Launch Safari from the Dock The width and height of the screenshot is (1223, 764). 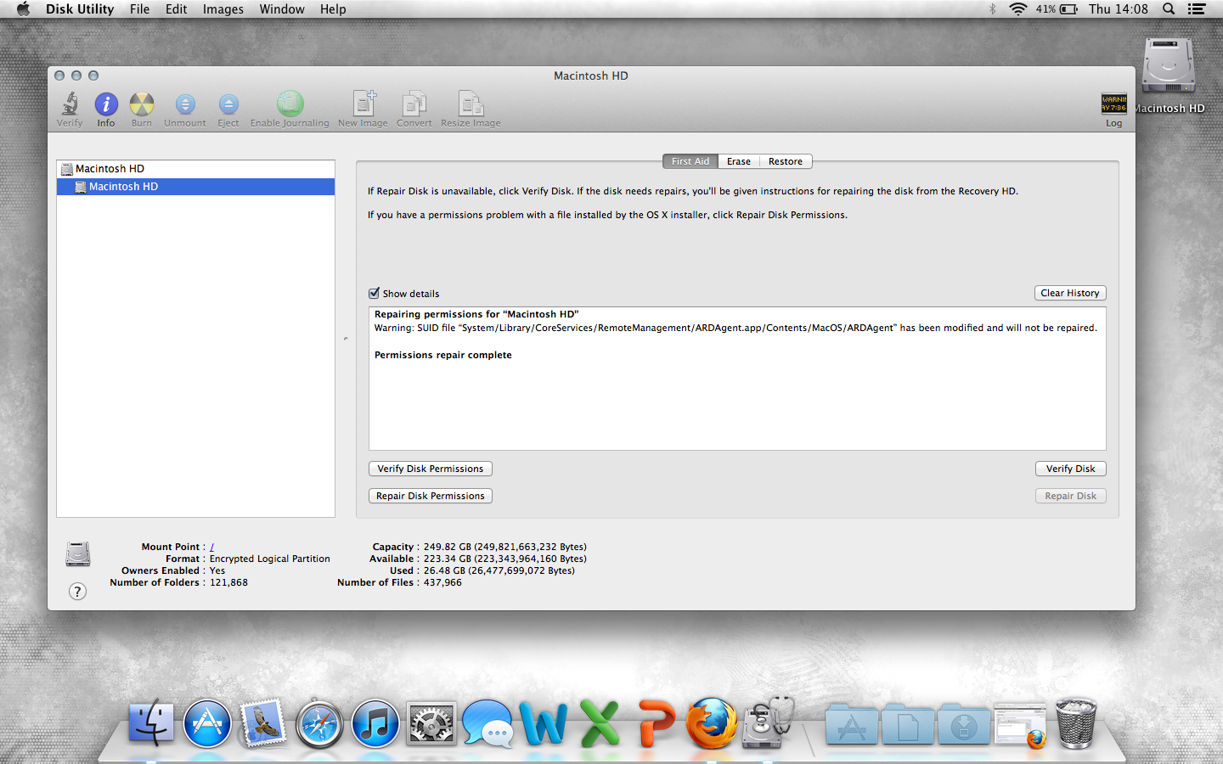point(319,724)
